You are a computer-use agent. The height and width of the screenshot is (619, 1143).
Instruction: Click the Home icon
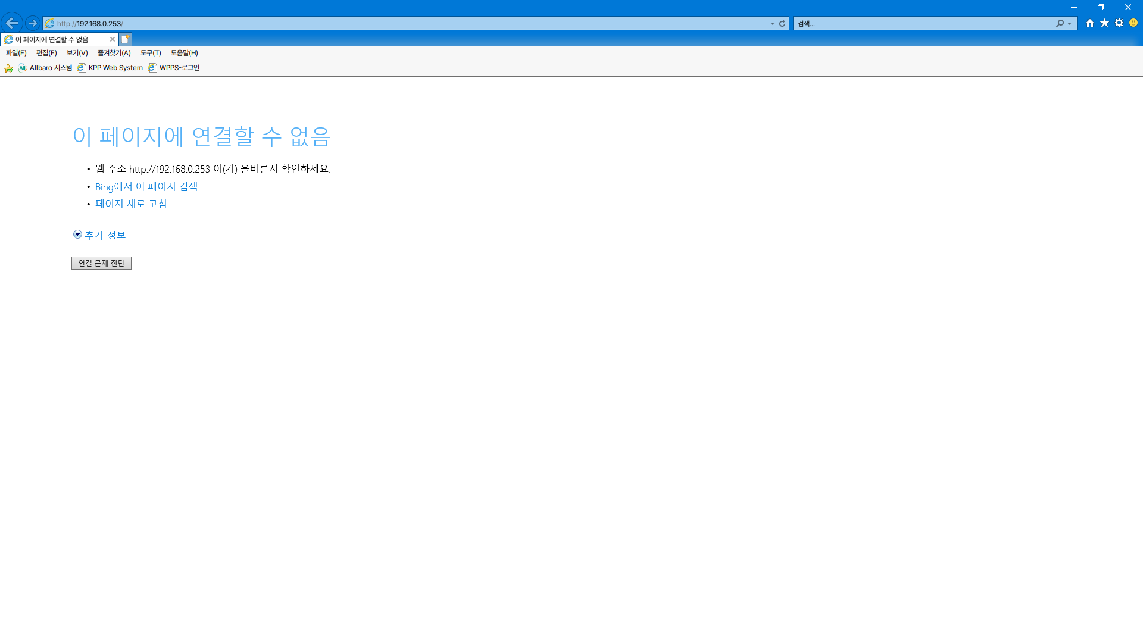pyautogui.click(x=1090, y=23)
